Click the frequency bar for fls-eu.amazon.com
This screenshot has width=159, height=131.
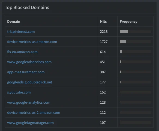[135, 52]
